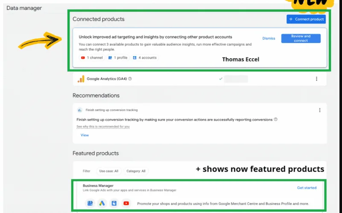Click the Review and connect button
The image size is (342, 213).
[301, 38]
